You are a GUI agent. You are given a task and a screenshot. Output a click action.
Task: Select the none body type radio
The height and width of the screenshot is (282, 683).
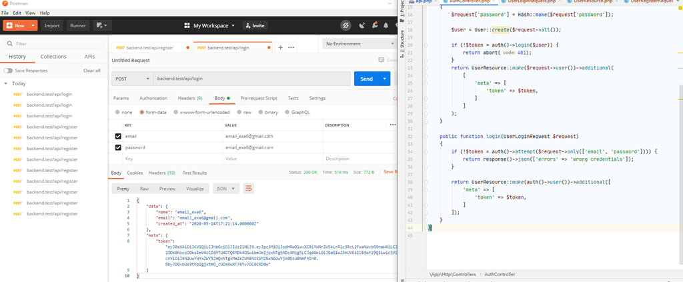pos(117,112)
